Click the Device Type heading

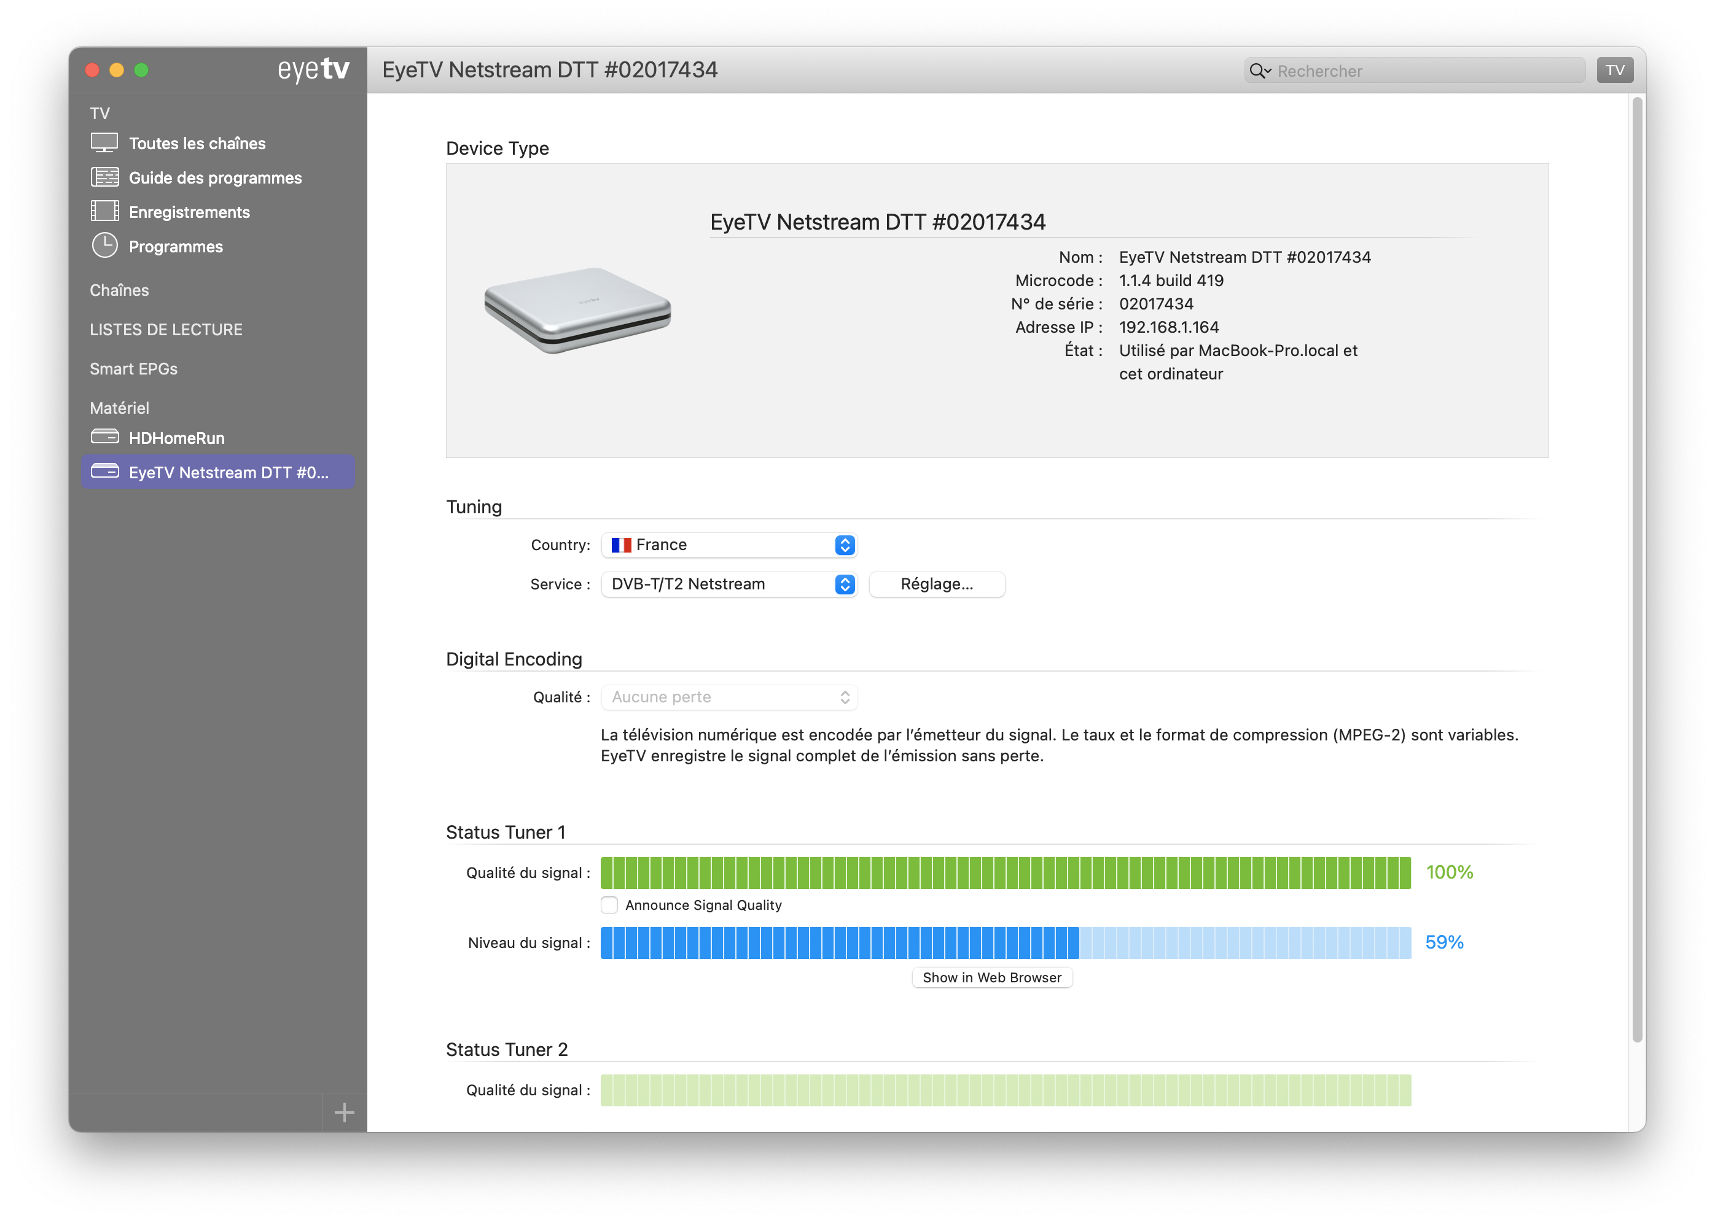[x=498, y=149]
